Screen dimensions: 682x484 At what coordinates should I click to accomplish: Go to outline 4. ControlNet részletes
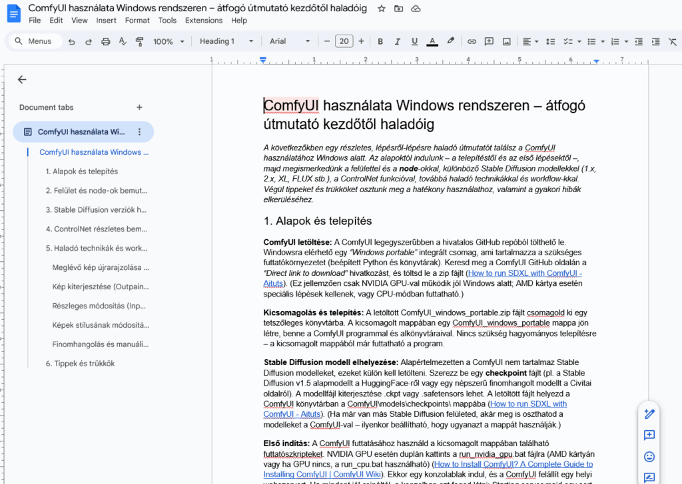97,229
